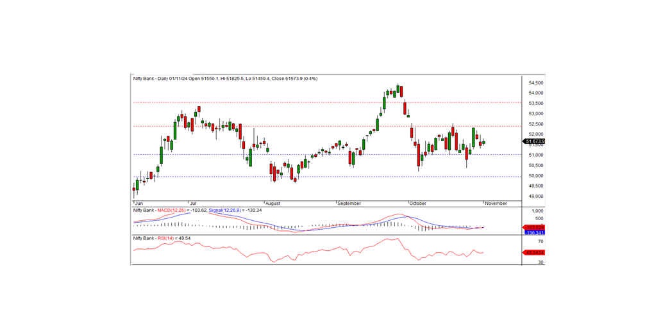The height and width of the screenshot is (336, 663).
Task: Click the '1,000' MACD axis label
Action: click(x=537, y=211)
